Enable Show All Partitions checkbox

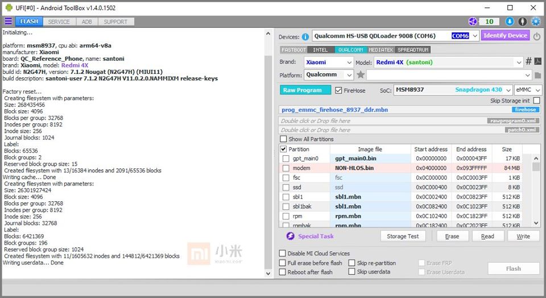pos(283,139)
